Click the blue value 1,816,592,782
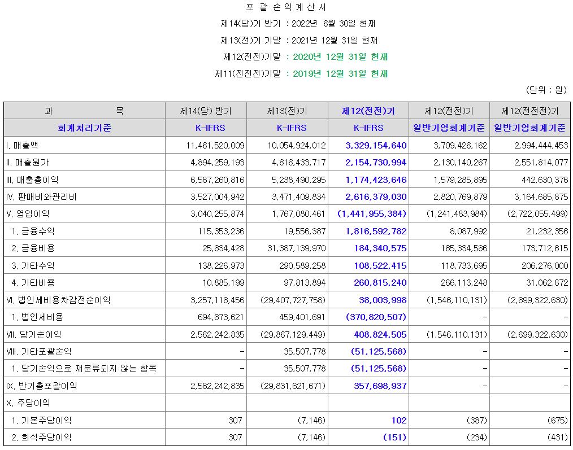 coord(376,231)
